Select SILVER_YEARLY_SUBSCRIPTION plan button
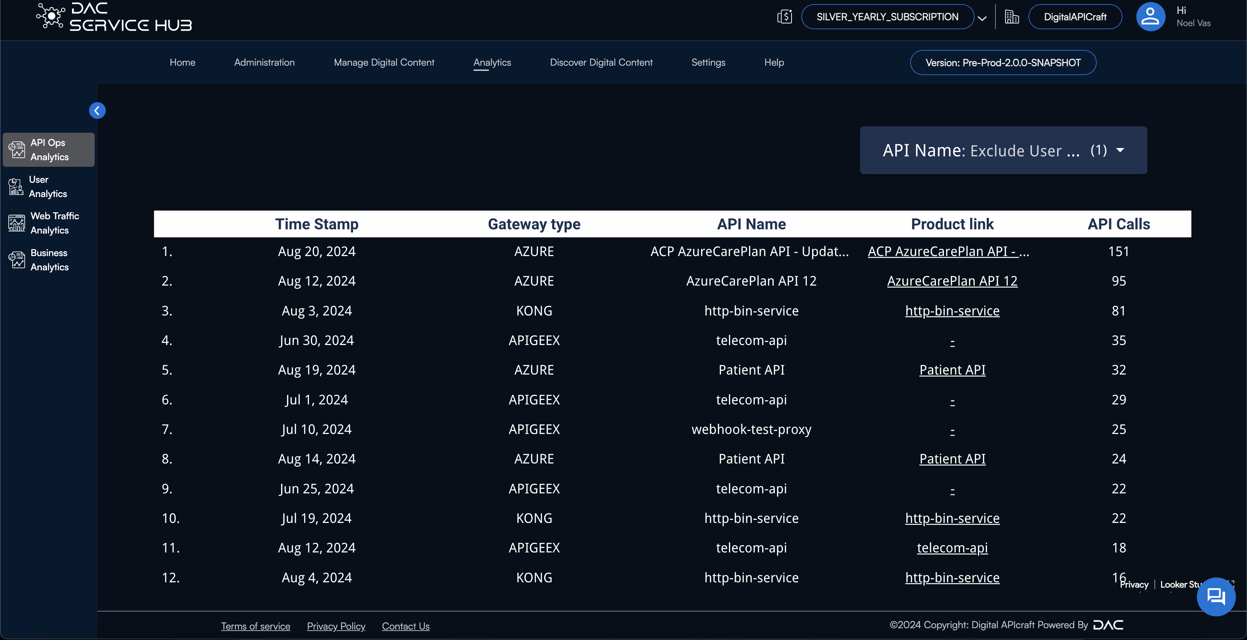The height and width of the screenshot is (640, 1247). [887, 17]
